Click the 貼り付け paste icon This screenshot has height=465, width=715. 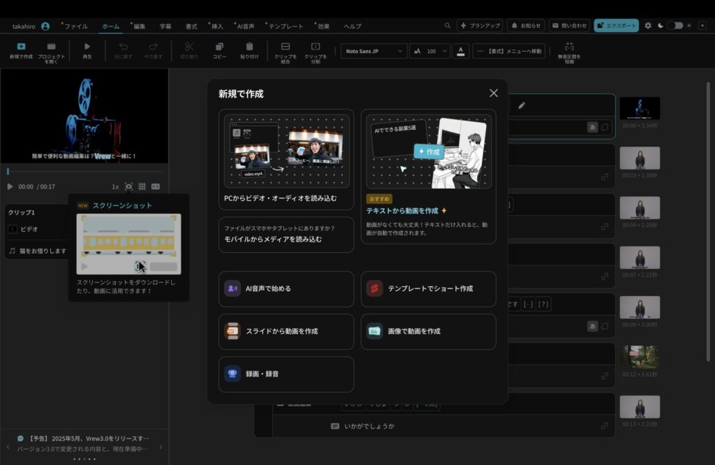click(249, 47)
